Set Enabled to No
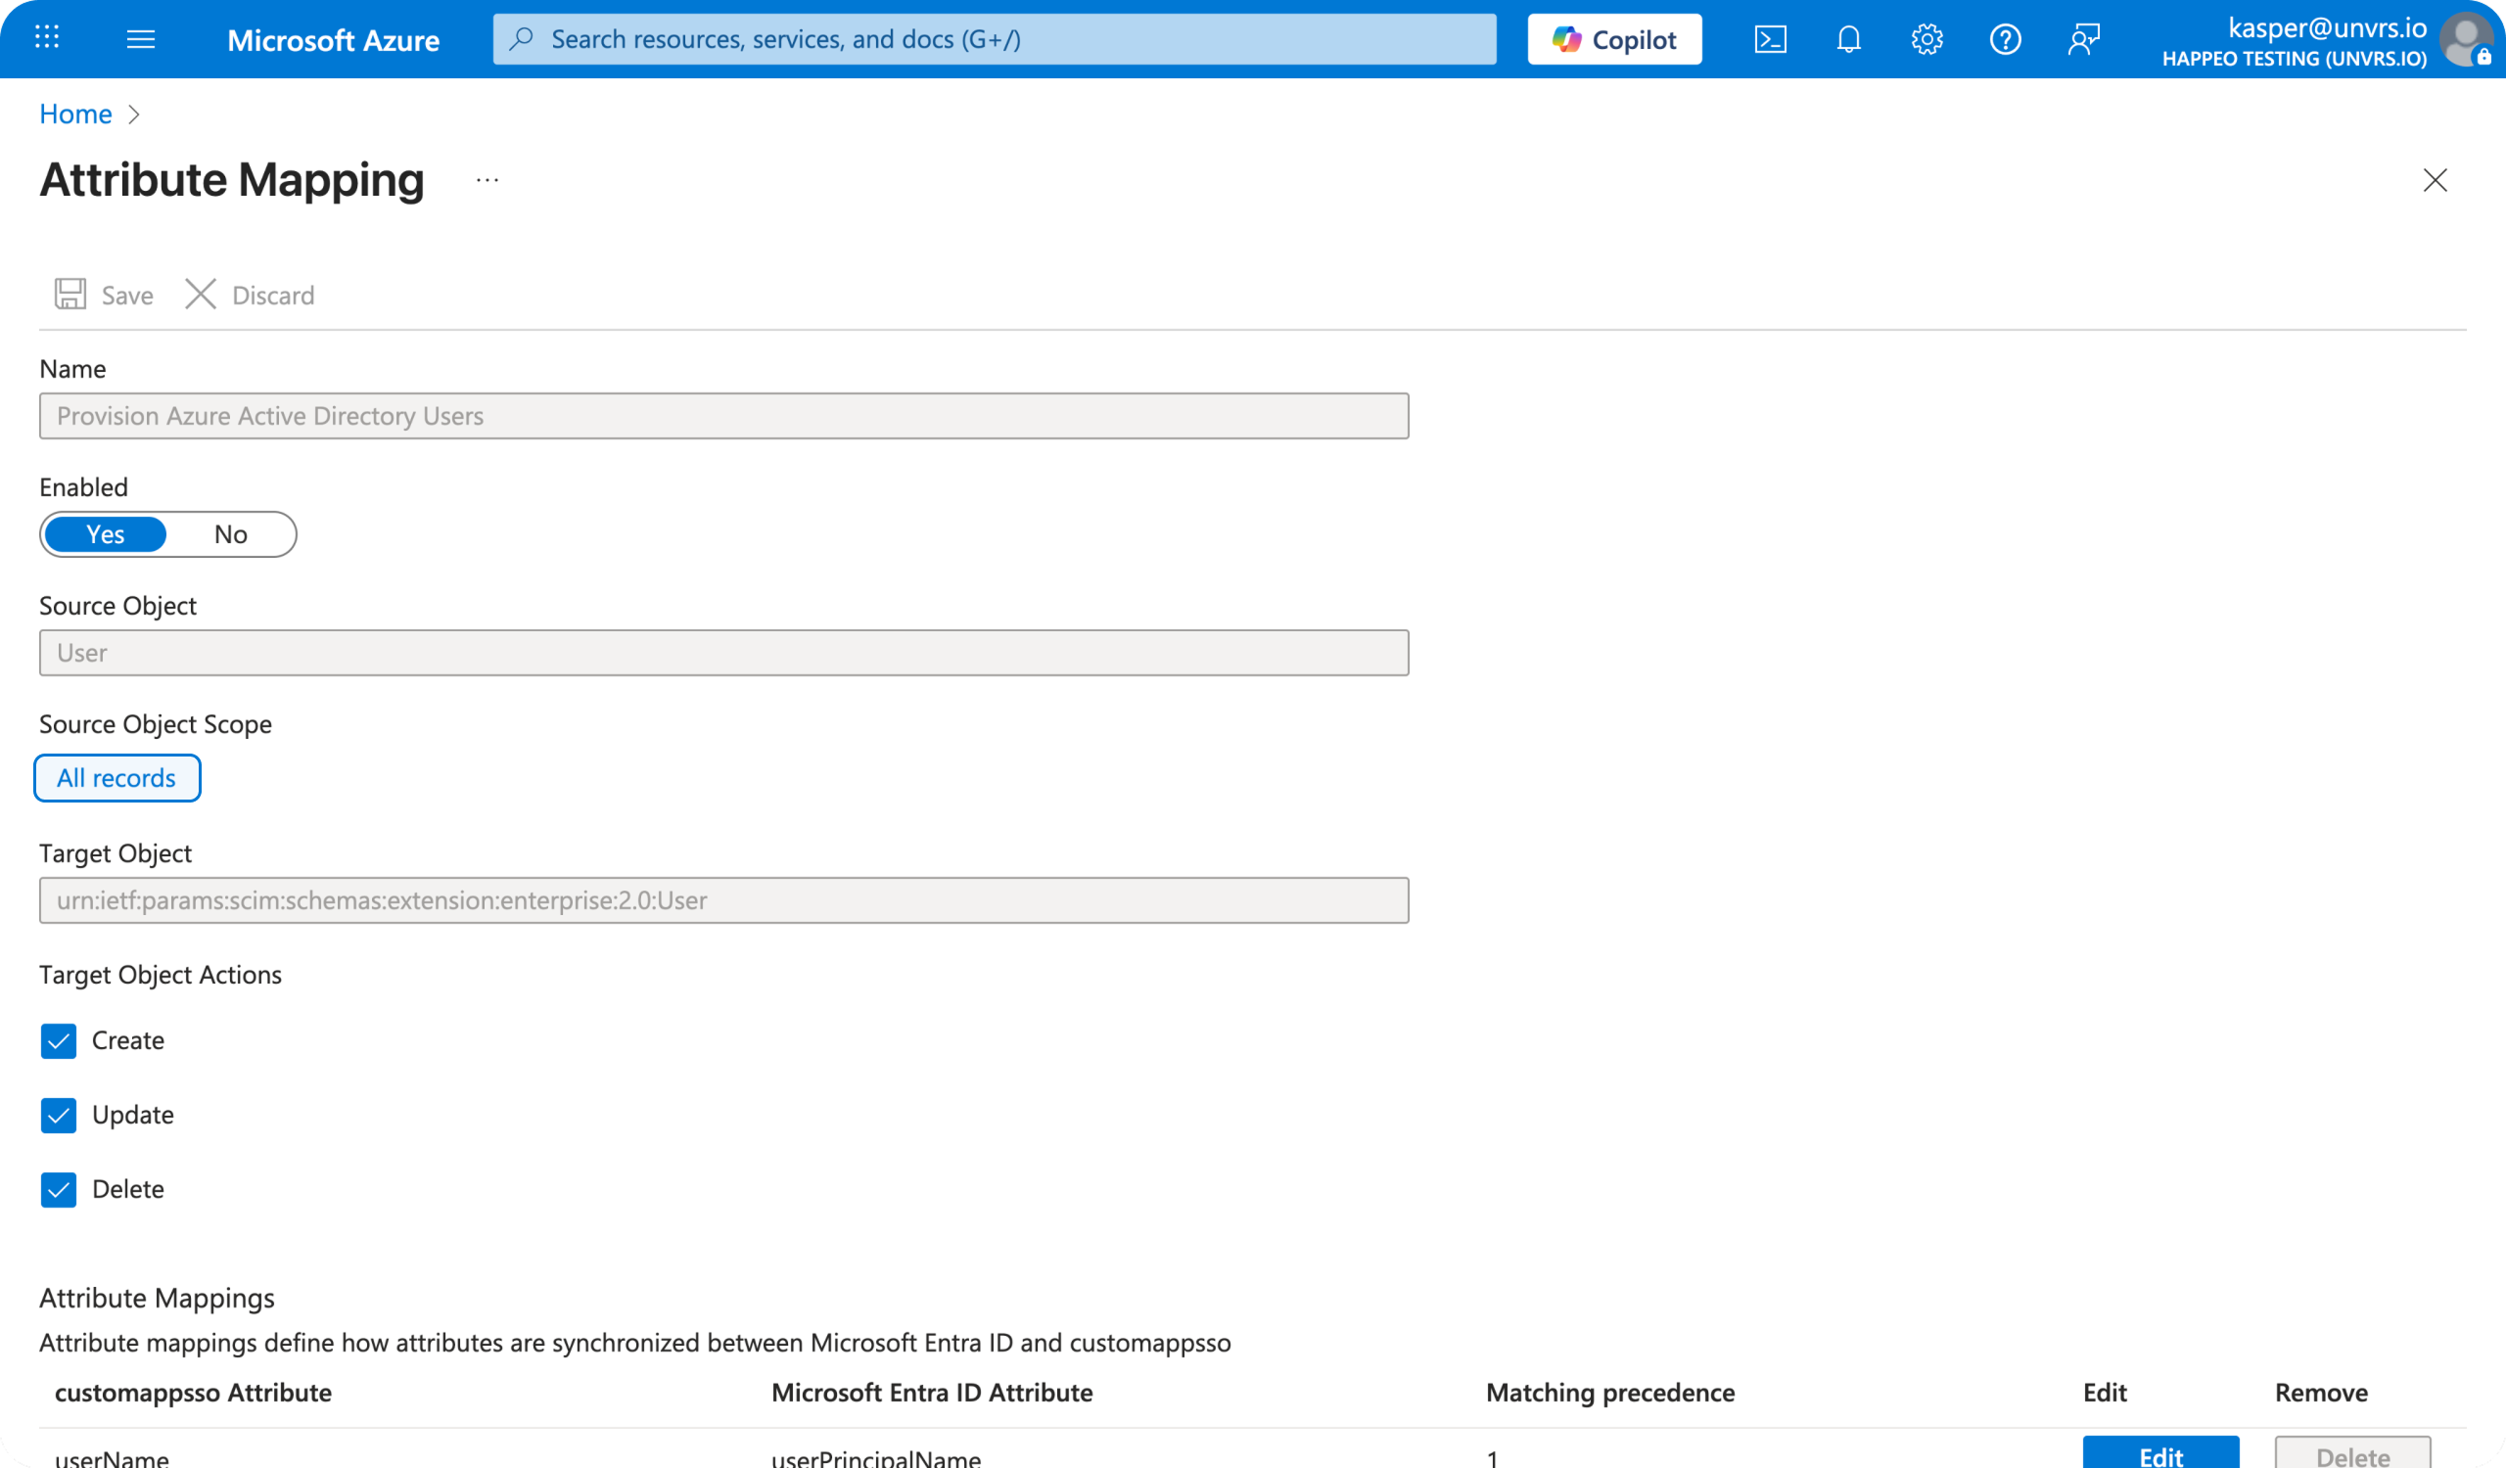The height and width of the screenshot is (1468, 2506). click(230, 533)
